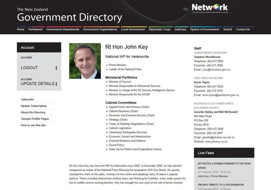Click the Ministerial Portfolios heading

[x=121, y=77]
